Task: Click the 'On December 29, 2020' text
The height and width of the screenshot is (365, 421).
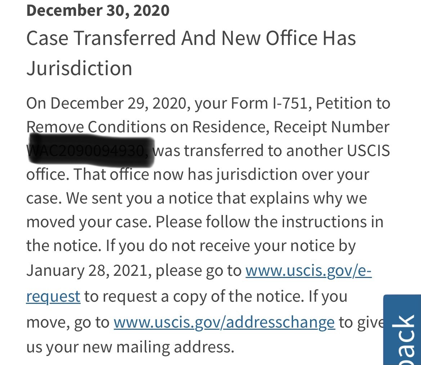Action: coord(107,103)
